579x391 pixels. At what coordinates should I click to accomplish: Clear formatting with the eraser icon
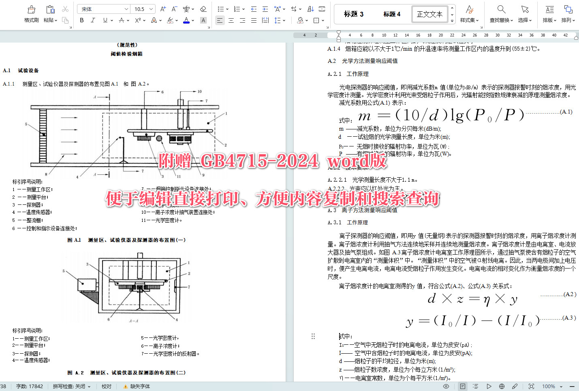203,9
